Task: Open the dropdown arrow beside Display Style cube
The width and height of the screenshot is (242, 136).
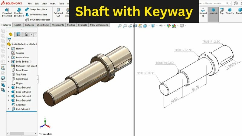Action: [157, 26]
